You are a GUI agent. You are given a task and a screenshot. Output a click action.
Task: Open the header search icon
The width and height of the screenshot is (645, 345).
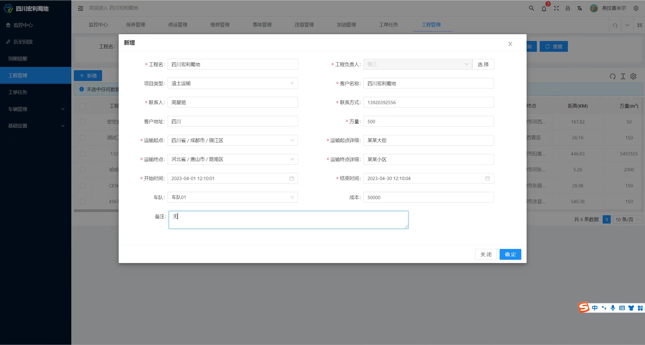pyautogui.click(x=531, y=8)
